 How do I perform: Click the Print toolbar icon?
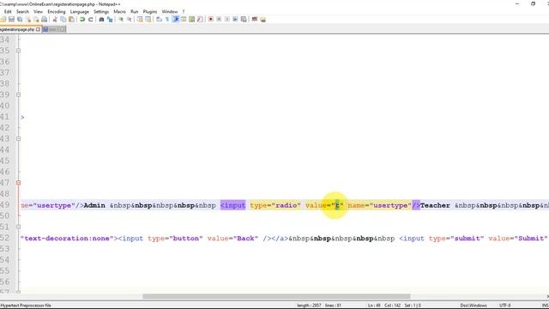pyautogui.click(x=45, y=19)
